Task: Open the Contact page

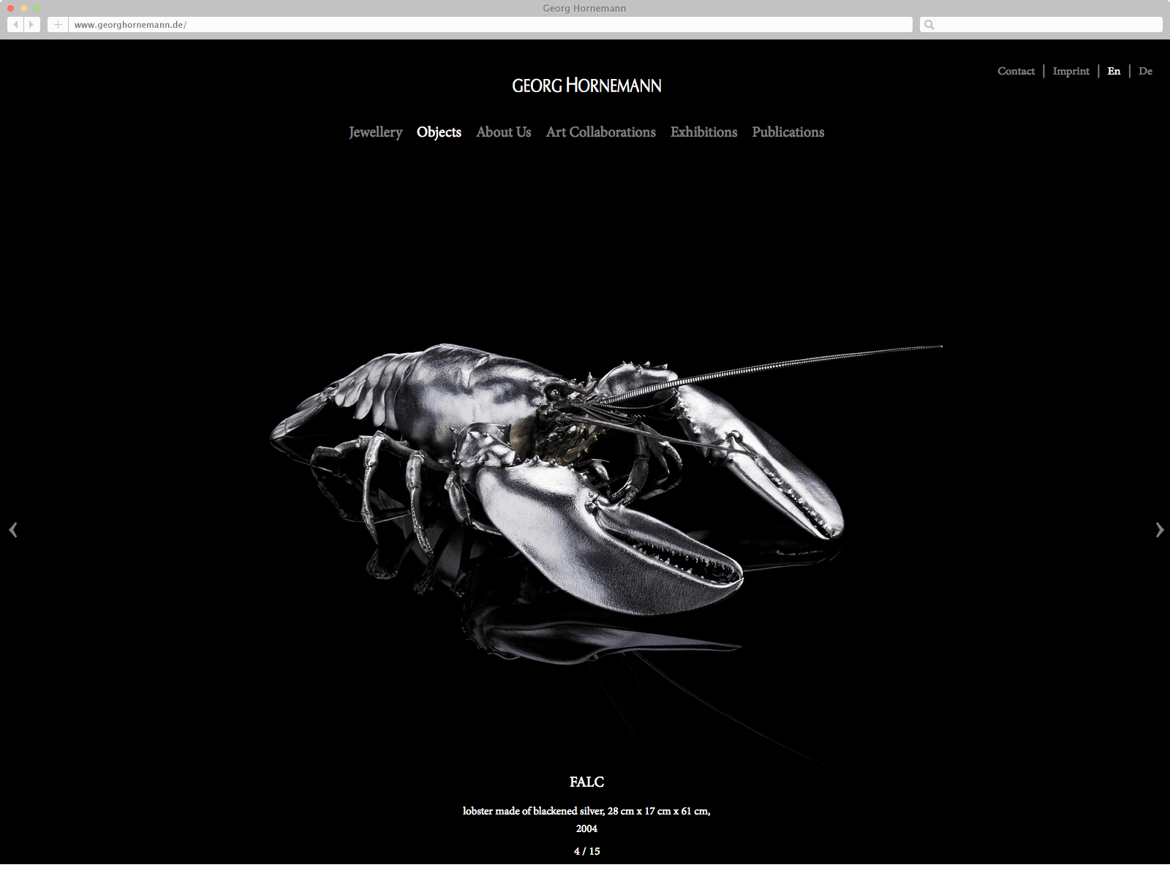Action: point(1016,71)
